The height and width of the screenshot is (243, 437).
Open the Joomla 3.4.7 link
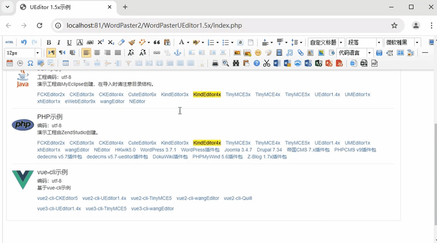click(x=238, y=150)
